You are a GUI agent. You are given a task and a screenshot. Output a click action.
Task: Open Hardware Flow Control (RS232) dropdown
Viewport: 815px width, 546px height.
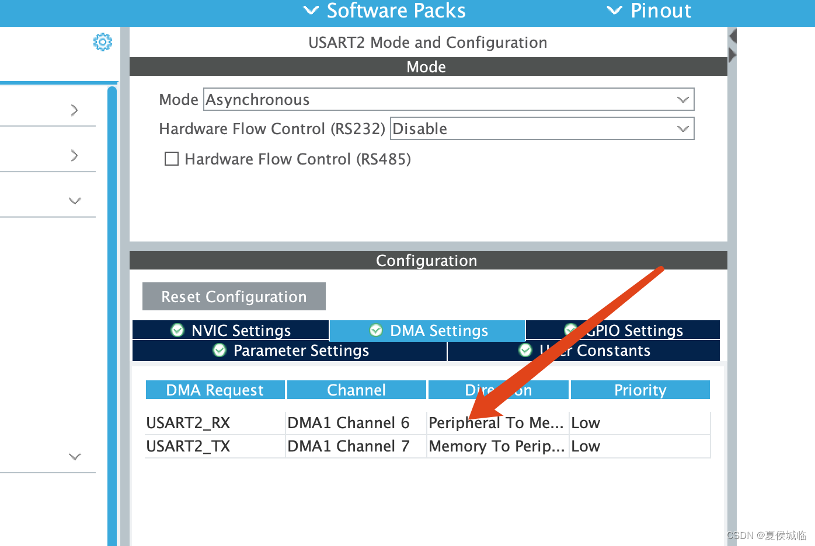pyautogui.click(x=542, y=128)
